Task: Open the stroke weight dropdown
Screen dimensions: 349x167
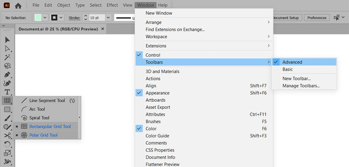Action: pyautogui.click(x=108, y=18)
